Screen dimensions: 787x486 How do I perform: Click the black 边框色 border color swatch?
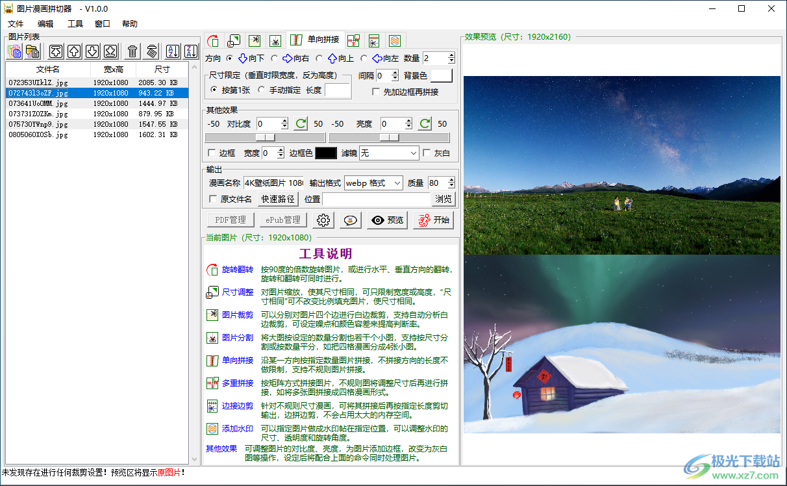[326, 152]
